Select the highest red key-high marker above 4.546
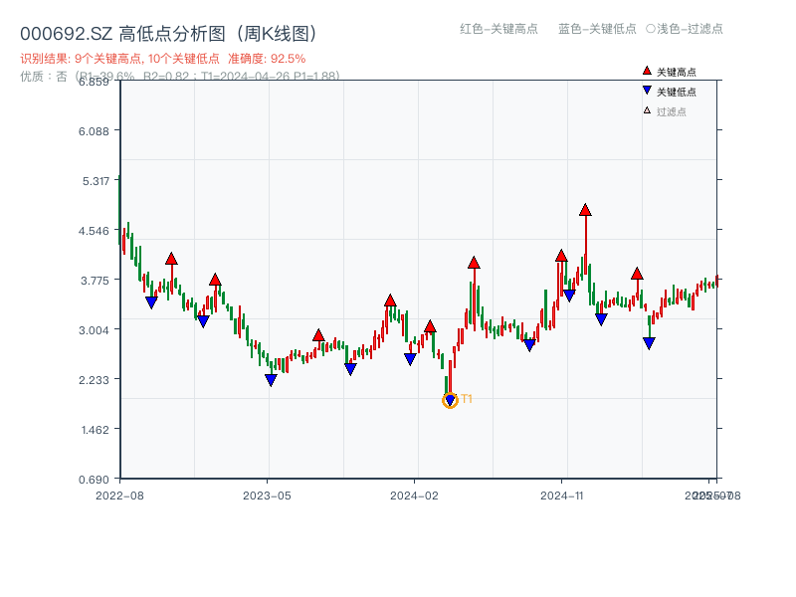This screenshot has height=597, width=796. pos(585,210)
